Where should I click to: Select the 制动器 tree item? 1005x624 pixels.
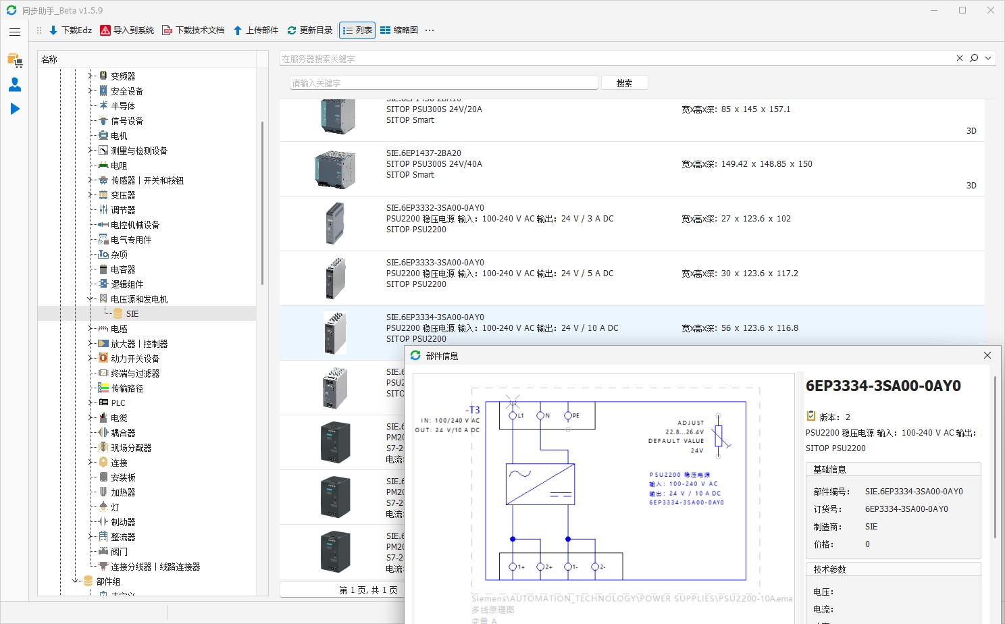click(123, 522)
